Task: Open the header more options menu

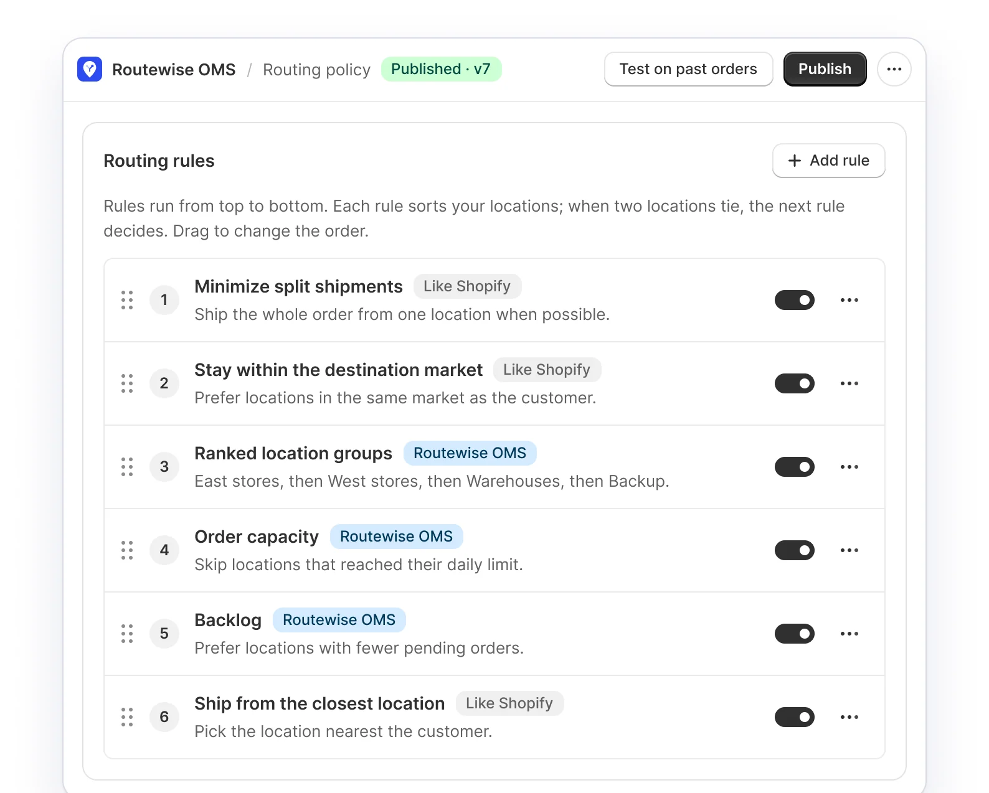Action: pyautogui.click(x=894, y=69)
